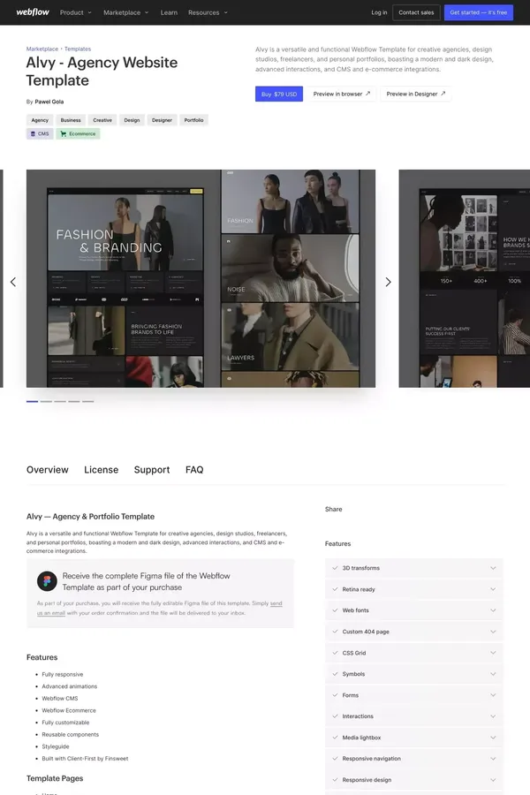The height and width of the screenshot is (795, 530).
Task: Click the Preview in browser button
Action: click(341, 94)
